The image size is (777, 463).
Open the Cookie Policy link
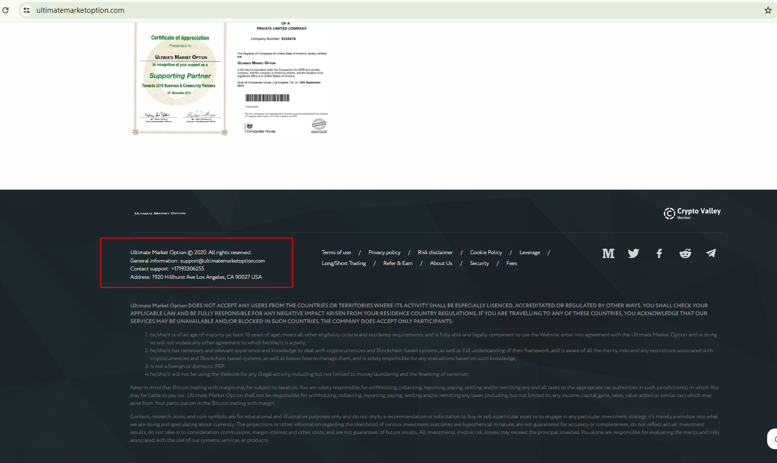tap(486, 253)
